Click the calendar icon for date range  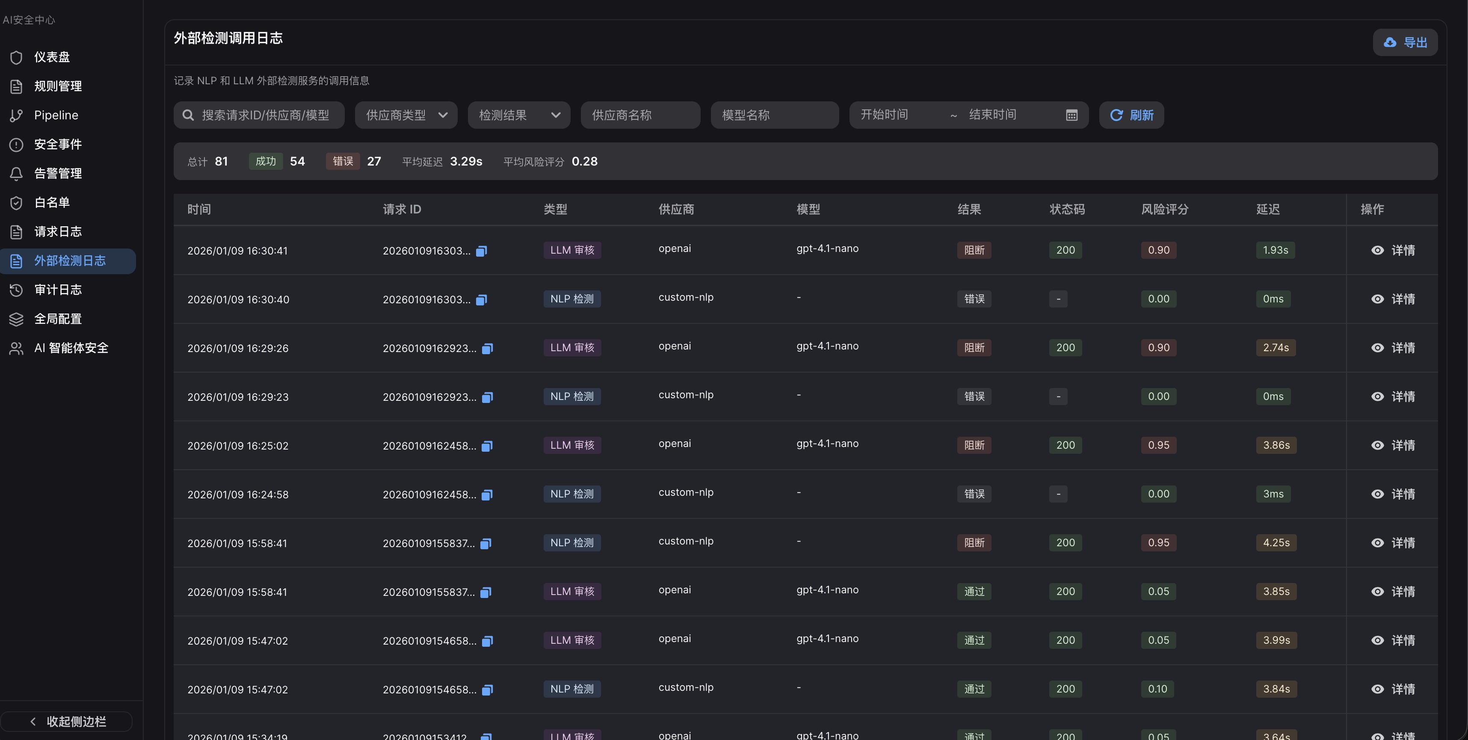[1071, 115]
